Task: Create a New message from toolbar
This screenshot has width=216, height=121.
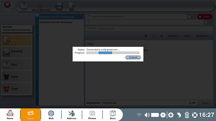Action: tap(72, 6)
